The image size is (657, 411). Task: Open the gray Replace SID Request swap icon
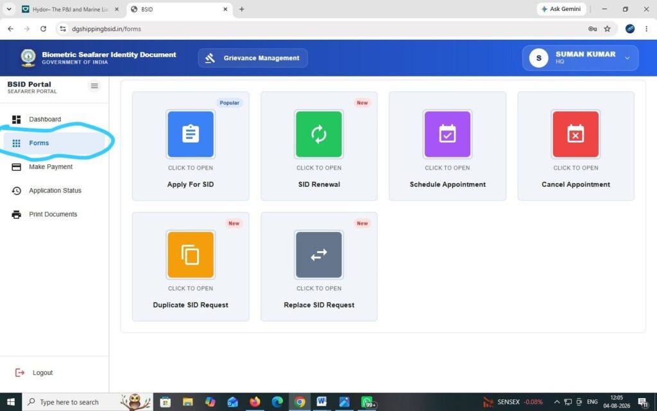click(319, 254)
